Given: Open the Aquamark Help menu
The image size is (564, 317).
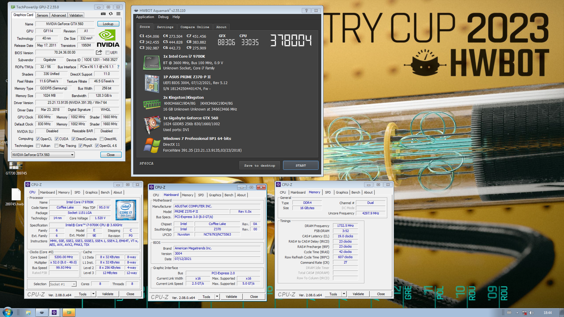Looking at the screenshot, I should click(x=176, y=17).
